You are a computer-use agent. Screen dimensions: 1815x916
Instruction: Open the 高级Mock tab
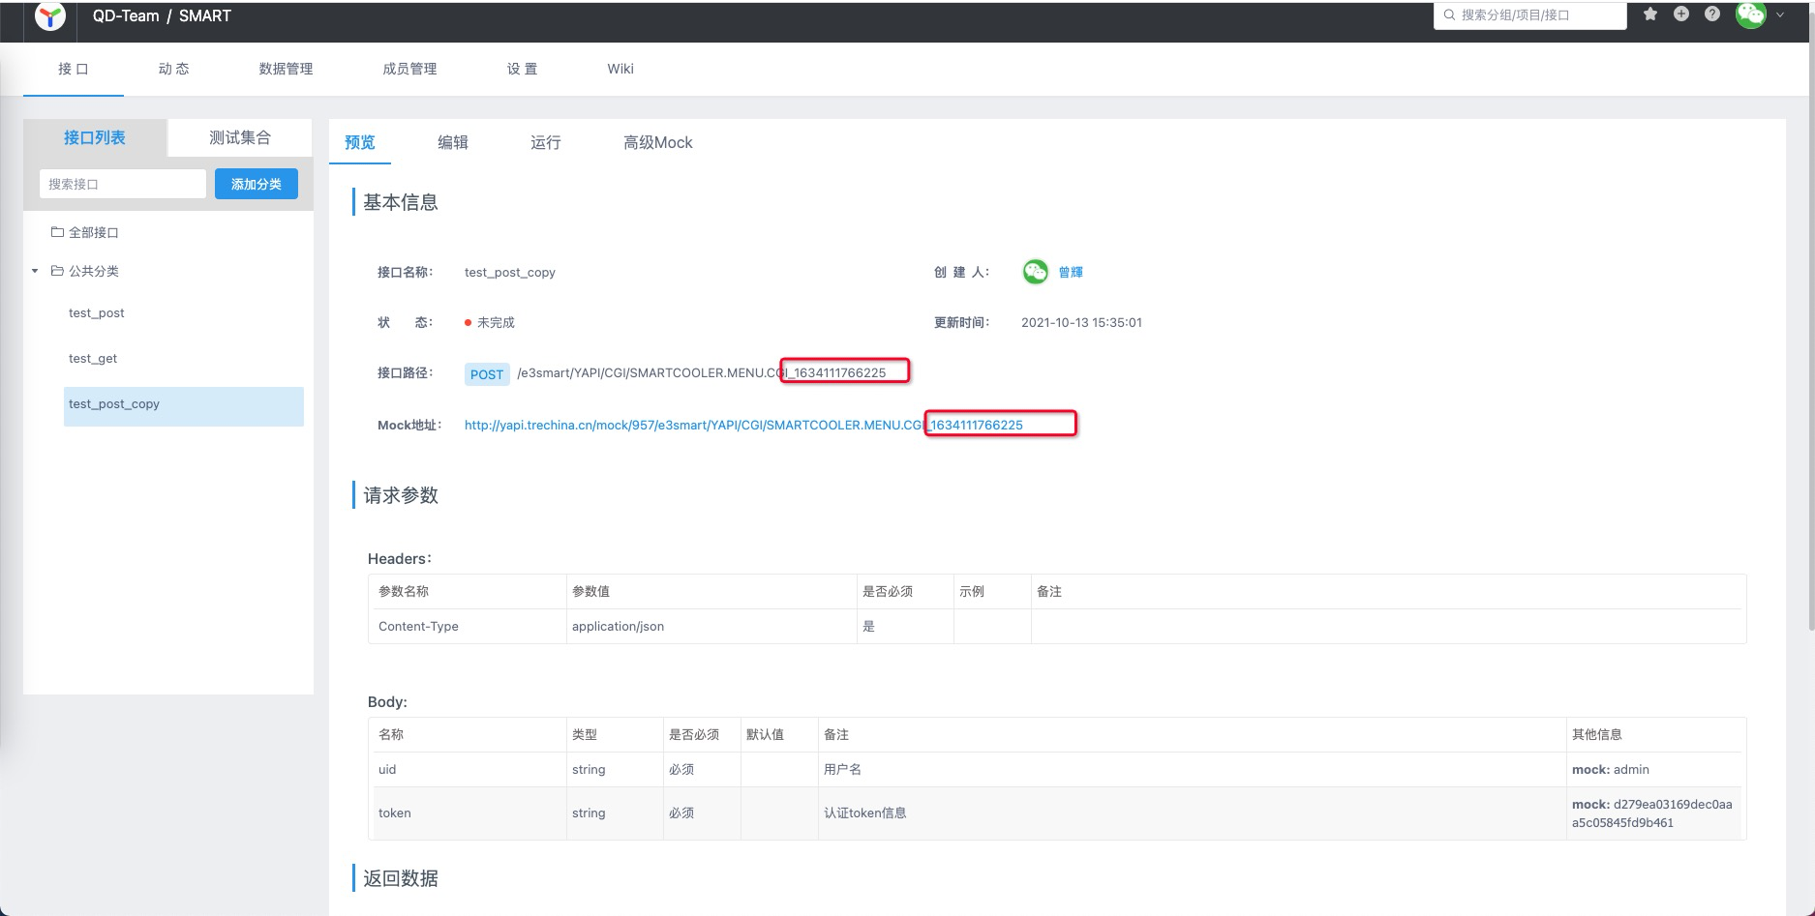[658, 142]
